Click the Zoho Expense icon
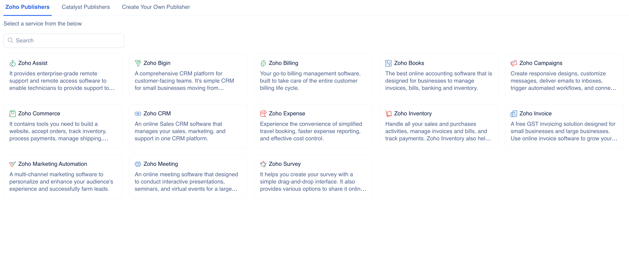629x257 pixels. tap(263, 114)
